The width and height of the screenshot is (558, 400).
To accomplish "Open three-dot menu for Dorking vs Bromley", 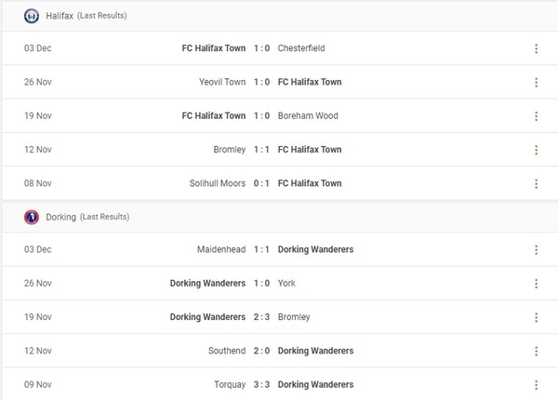I will [x=536, y=317].
